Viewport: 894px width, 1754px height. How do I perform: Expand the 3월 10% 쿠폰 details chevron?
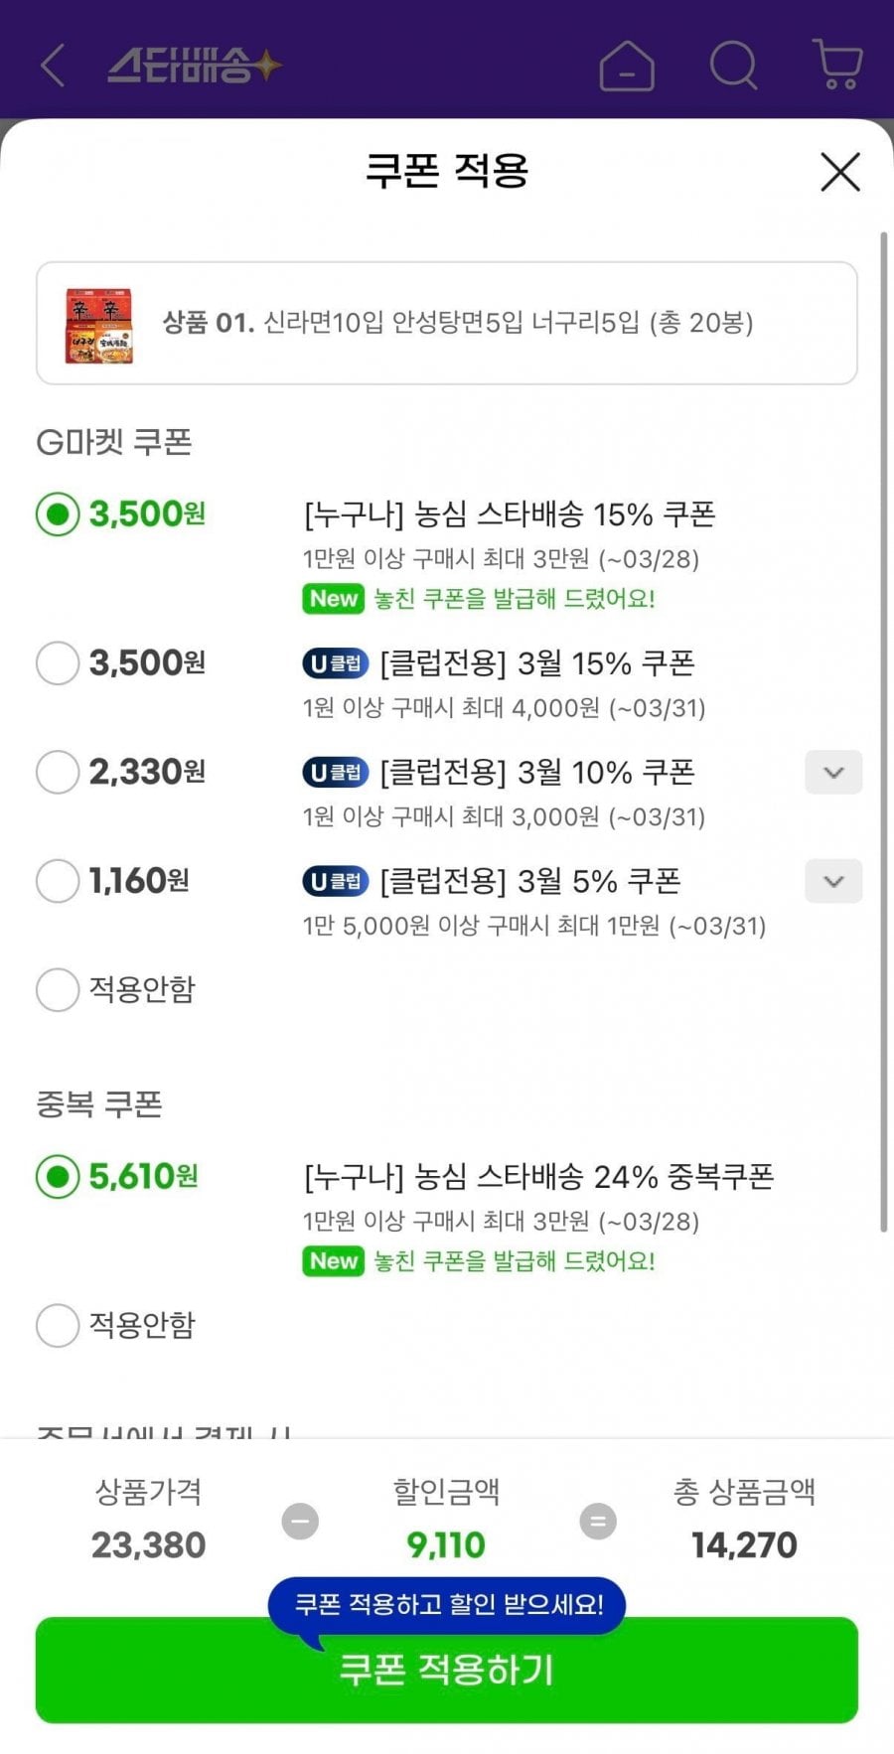pos(833,773)
